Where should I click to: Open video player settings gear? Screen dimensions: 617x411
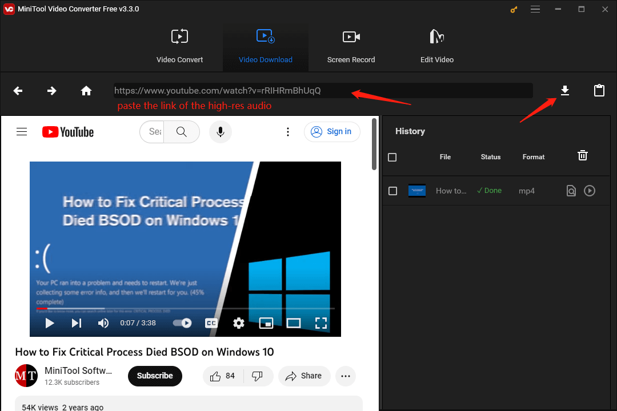click(x=238, y=323)
